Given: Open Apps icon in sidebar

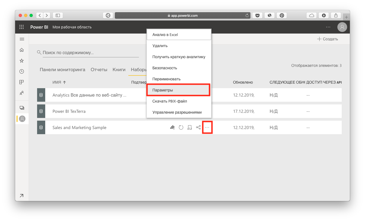Looking at the screenshot, I should 22,82.
